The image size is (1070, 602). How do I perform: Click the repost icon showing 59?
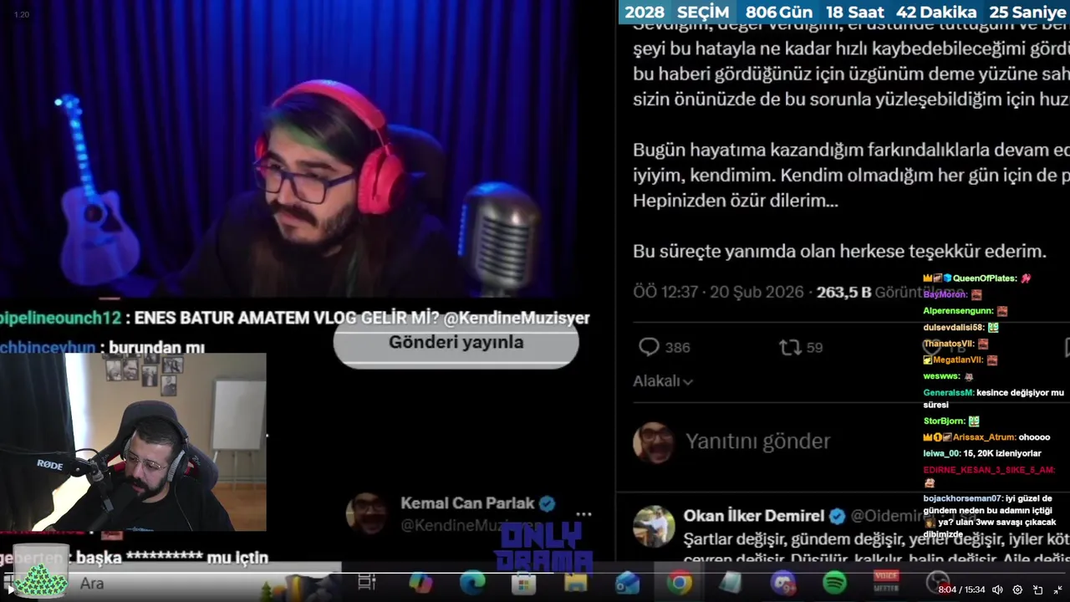(790, 347)
